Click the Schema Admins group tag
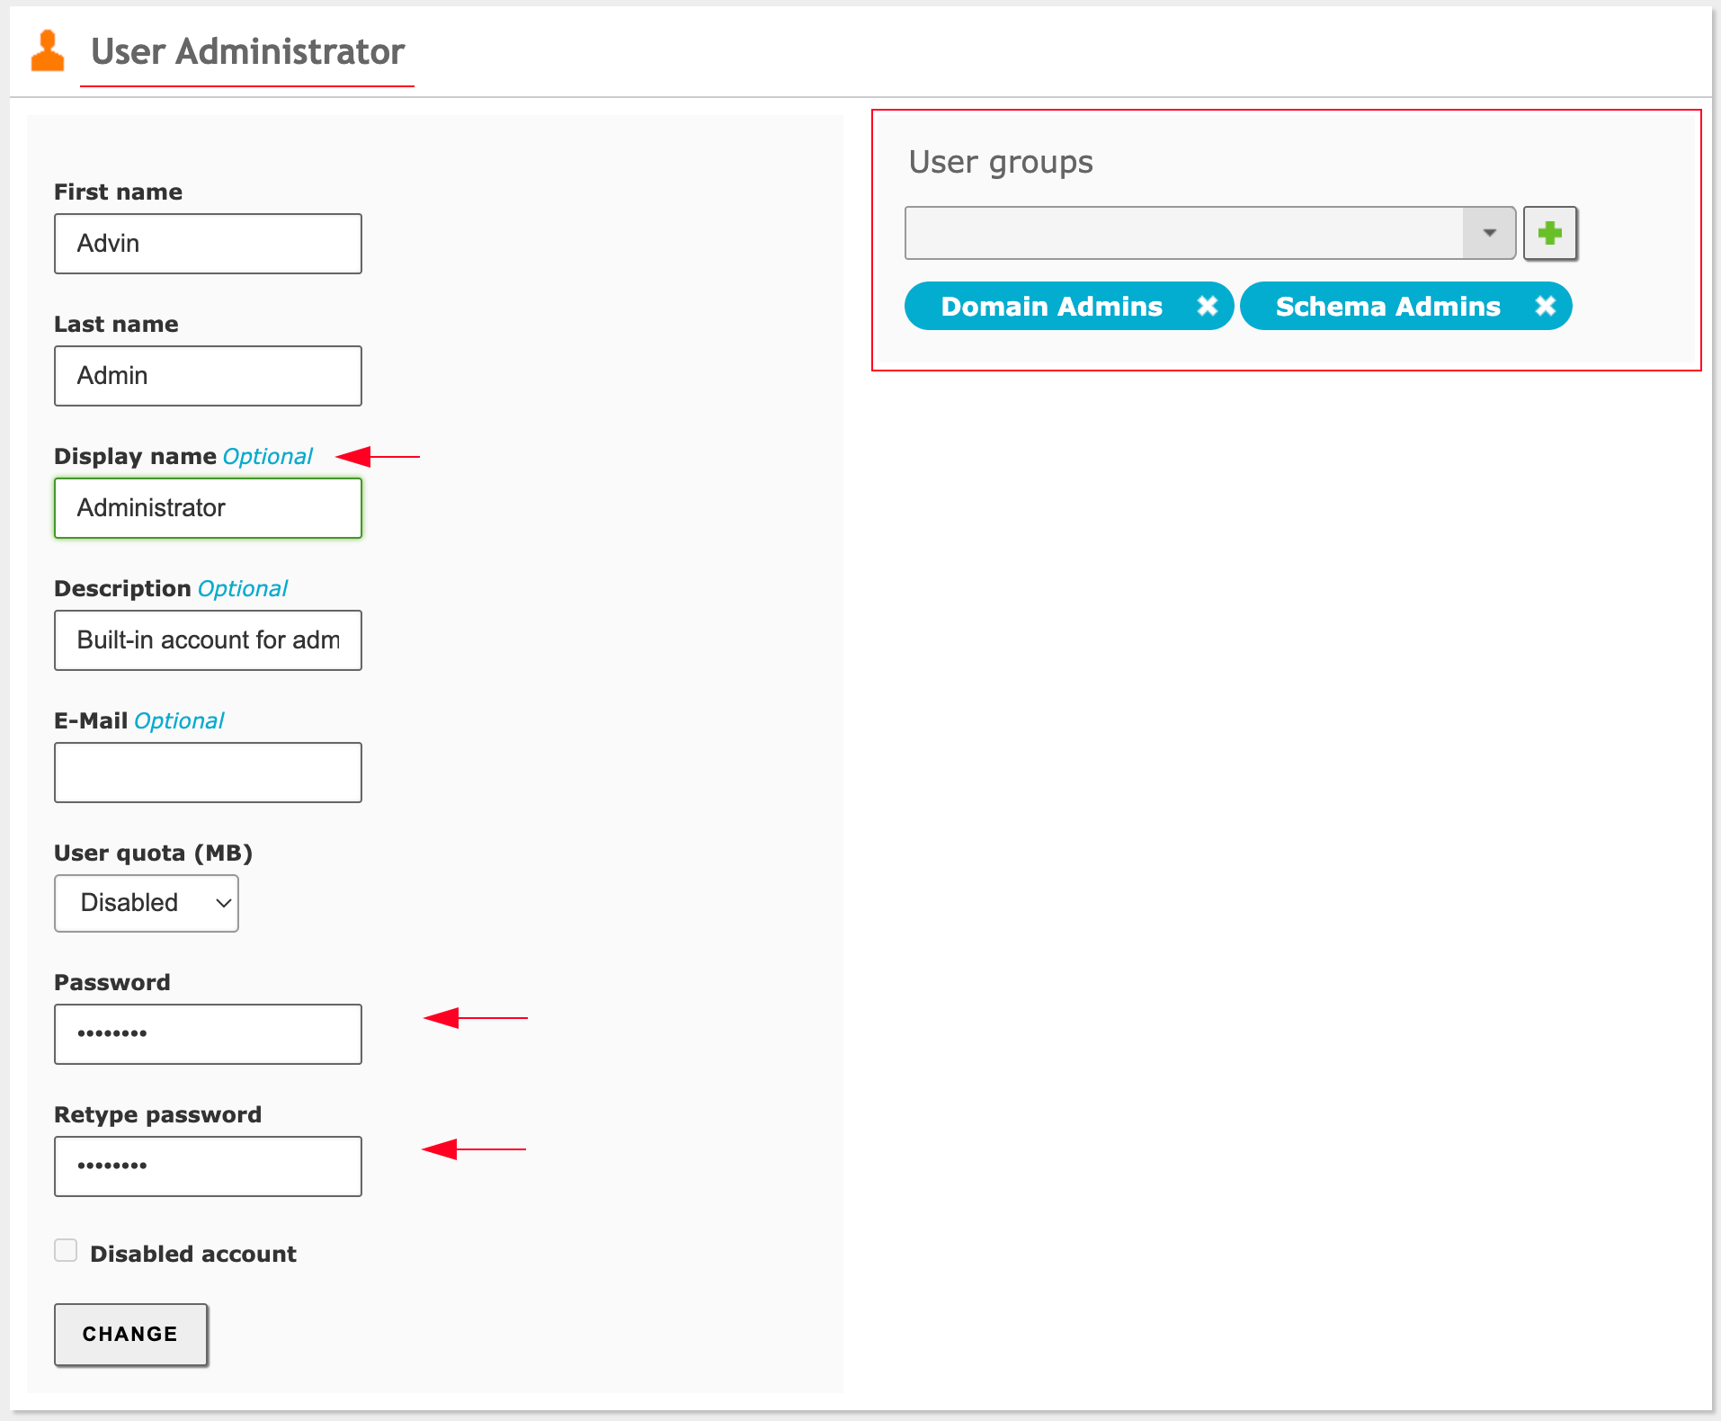This screenshot has height=1421, width=1721. click(1387, 307)
